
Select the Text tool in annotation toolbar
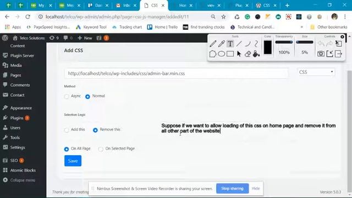pos(230,43)
